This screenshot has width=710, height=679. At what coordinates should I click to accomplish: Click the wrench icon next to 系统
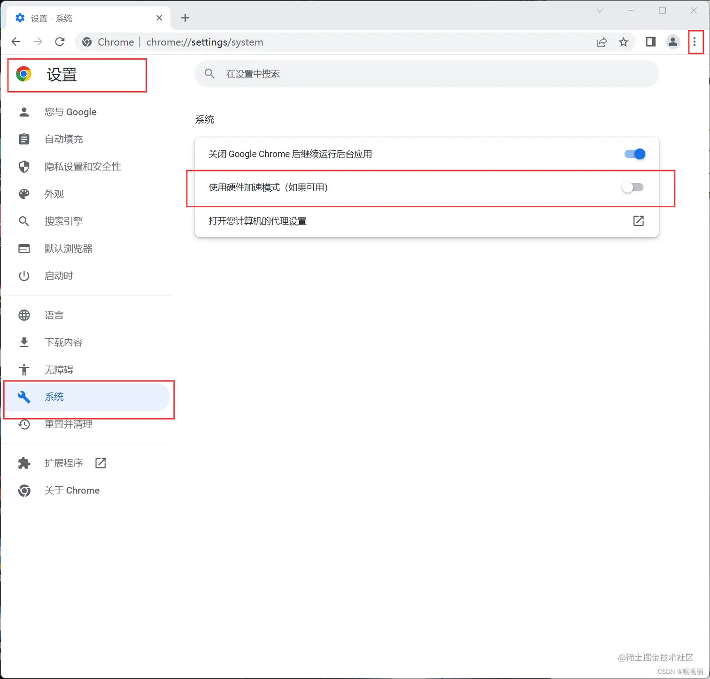tap(24, 397)
